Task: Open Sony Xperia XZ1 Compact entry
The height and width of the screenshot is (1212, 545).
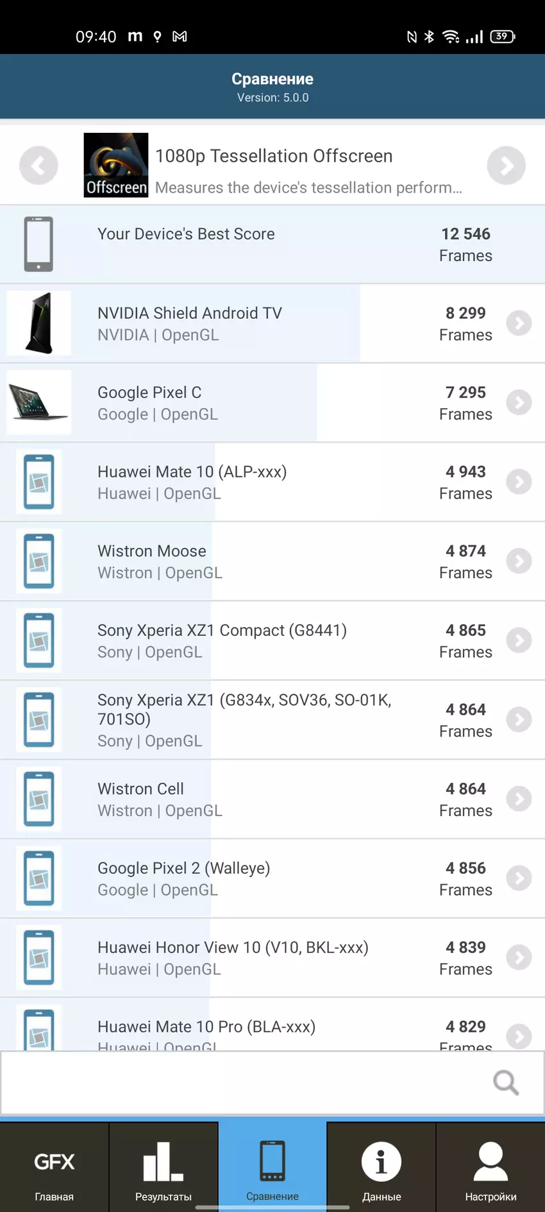Action: click(x=256, y=640)
